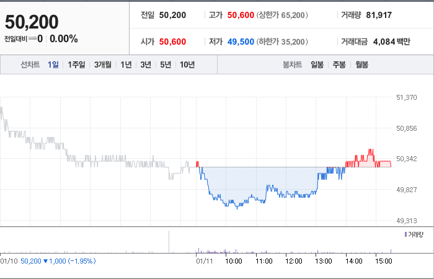
Task: Select the 1일 line chart range
Action: [x=53, y=64]
